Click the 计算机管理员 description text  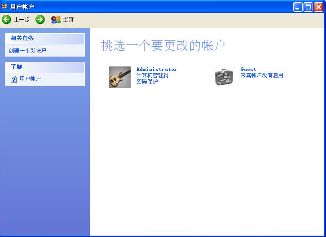click(152, 75)
